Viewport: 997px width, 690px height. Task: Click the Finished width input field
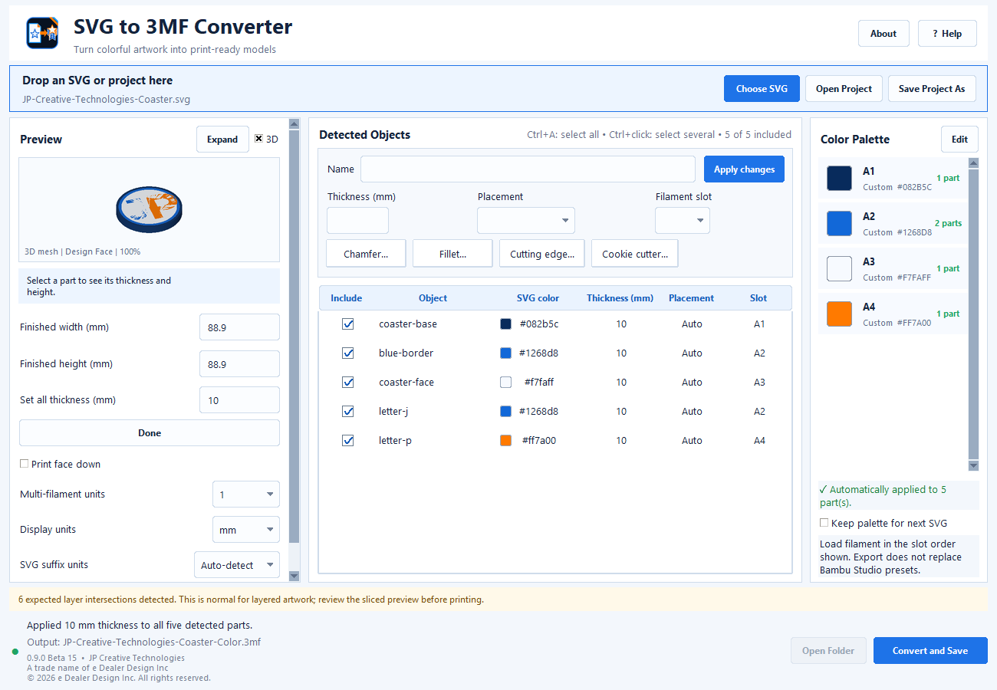[239, 327]
